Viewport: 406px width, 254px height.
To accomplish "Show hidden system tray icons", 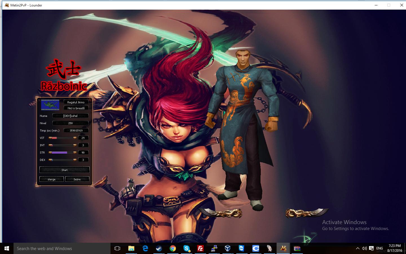I will point(358,248).
